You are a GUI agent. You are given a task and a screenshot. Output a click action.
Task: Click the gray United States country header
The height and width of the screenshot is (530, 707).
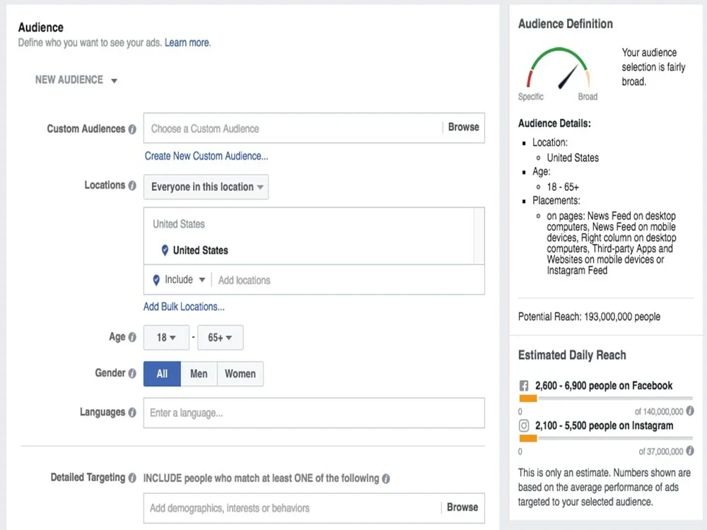pos(179,224)
